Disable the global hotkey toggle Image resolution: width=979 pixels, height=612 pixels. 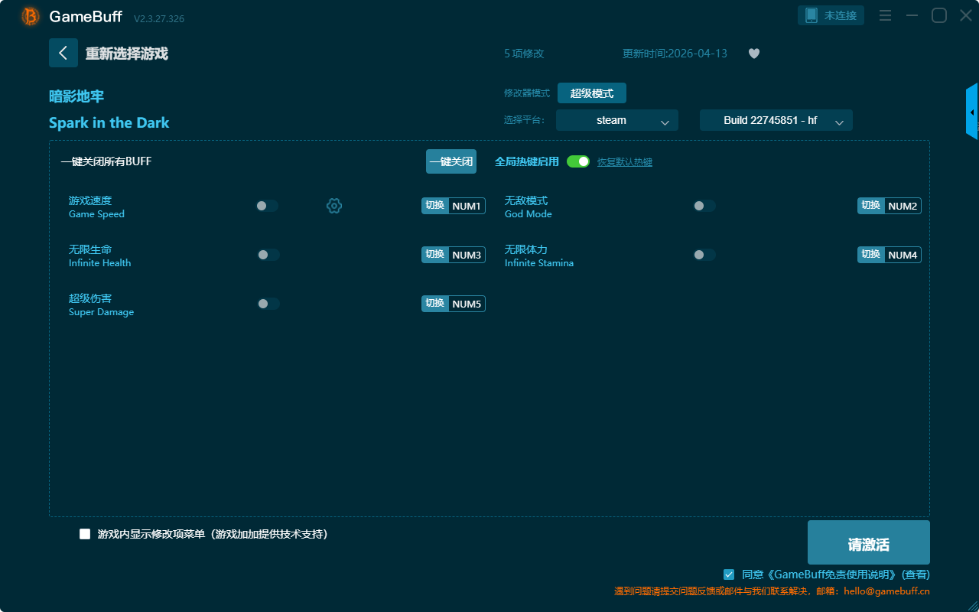[578, 161]
